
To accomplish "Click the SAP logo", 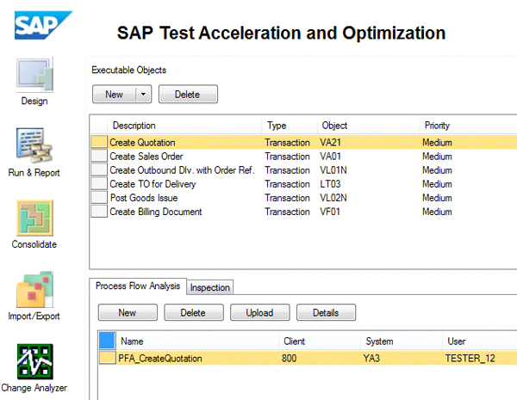I will point(43,26).
